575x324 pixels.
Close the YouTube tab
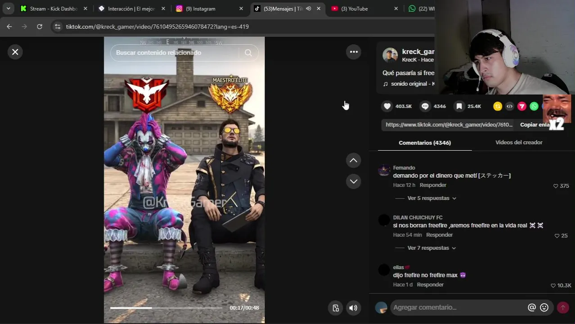pyautogui.click(x=396, y=9)
